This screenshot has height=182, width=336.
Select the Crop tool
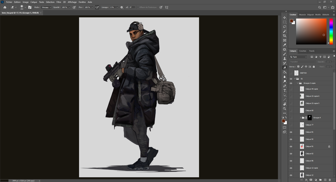pos(285,36)
